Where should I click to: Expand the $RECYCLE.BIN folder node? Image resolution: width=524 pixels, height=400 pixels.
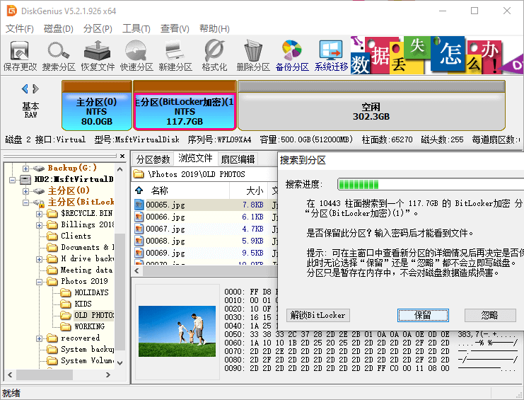pyautogui.click(x=39, y=214)
